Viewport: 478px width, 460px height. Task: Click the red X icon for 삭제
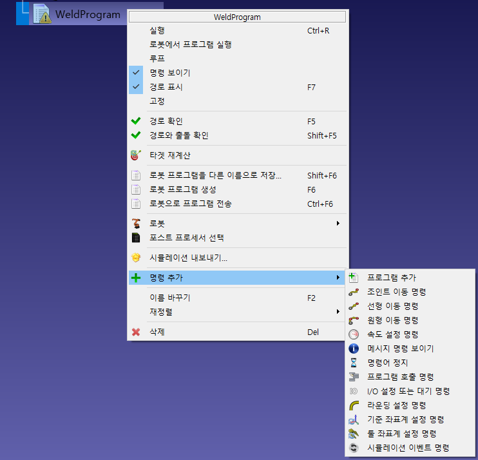pyautogui.click(x=136, y=332)
